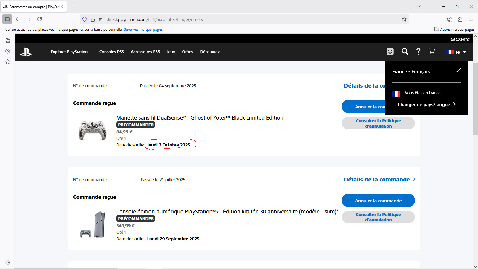Click the scrollbar down arrow
The height and width of the screenshot is (269, 478).
[475, 266]
